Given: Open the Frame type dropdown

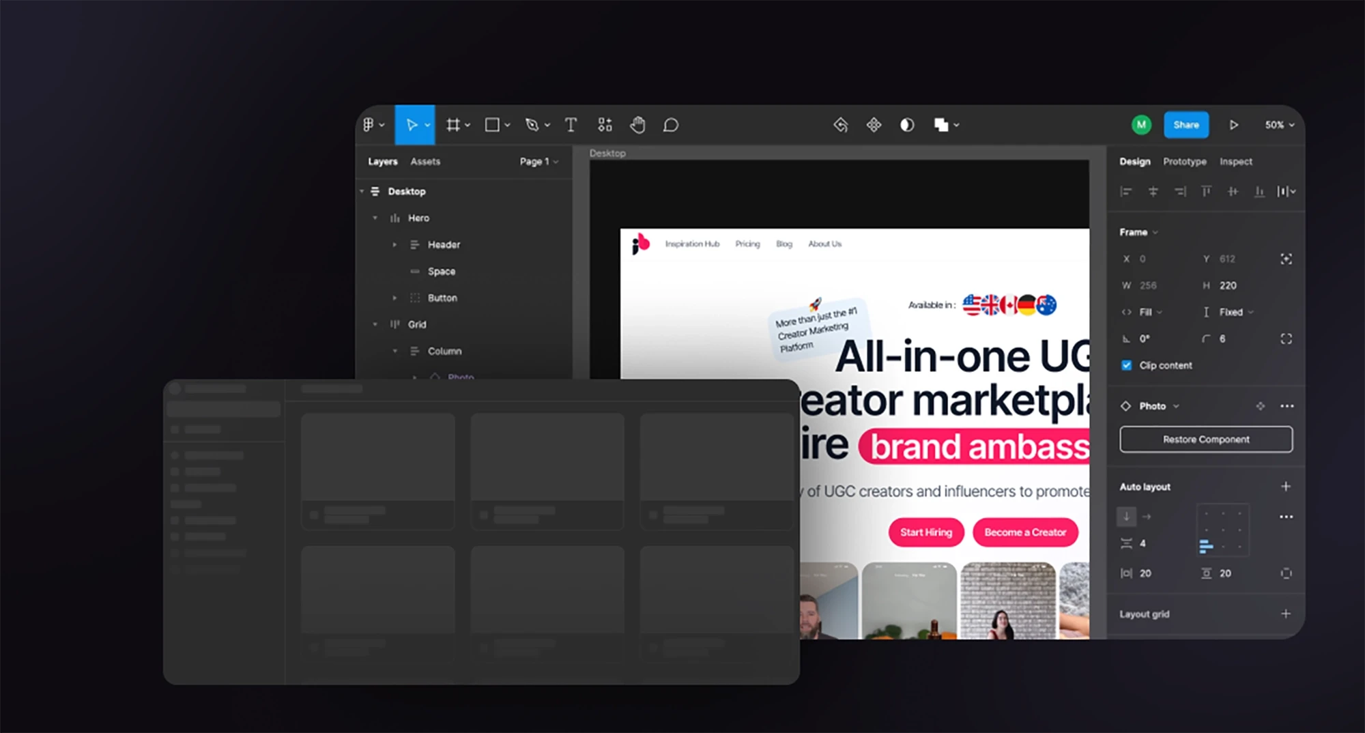Looking at the screenshot, I should tap(1138, 232).
